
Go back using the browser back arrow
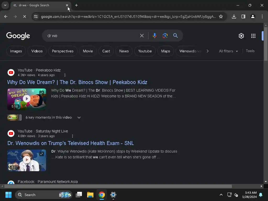coord(6,16)
